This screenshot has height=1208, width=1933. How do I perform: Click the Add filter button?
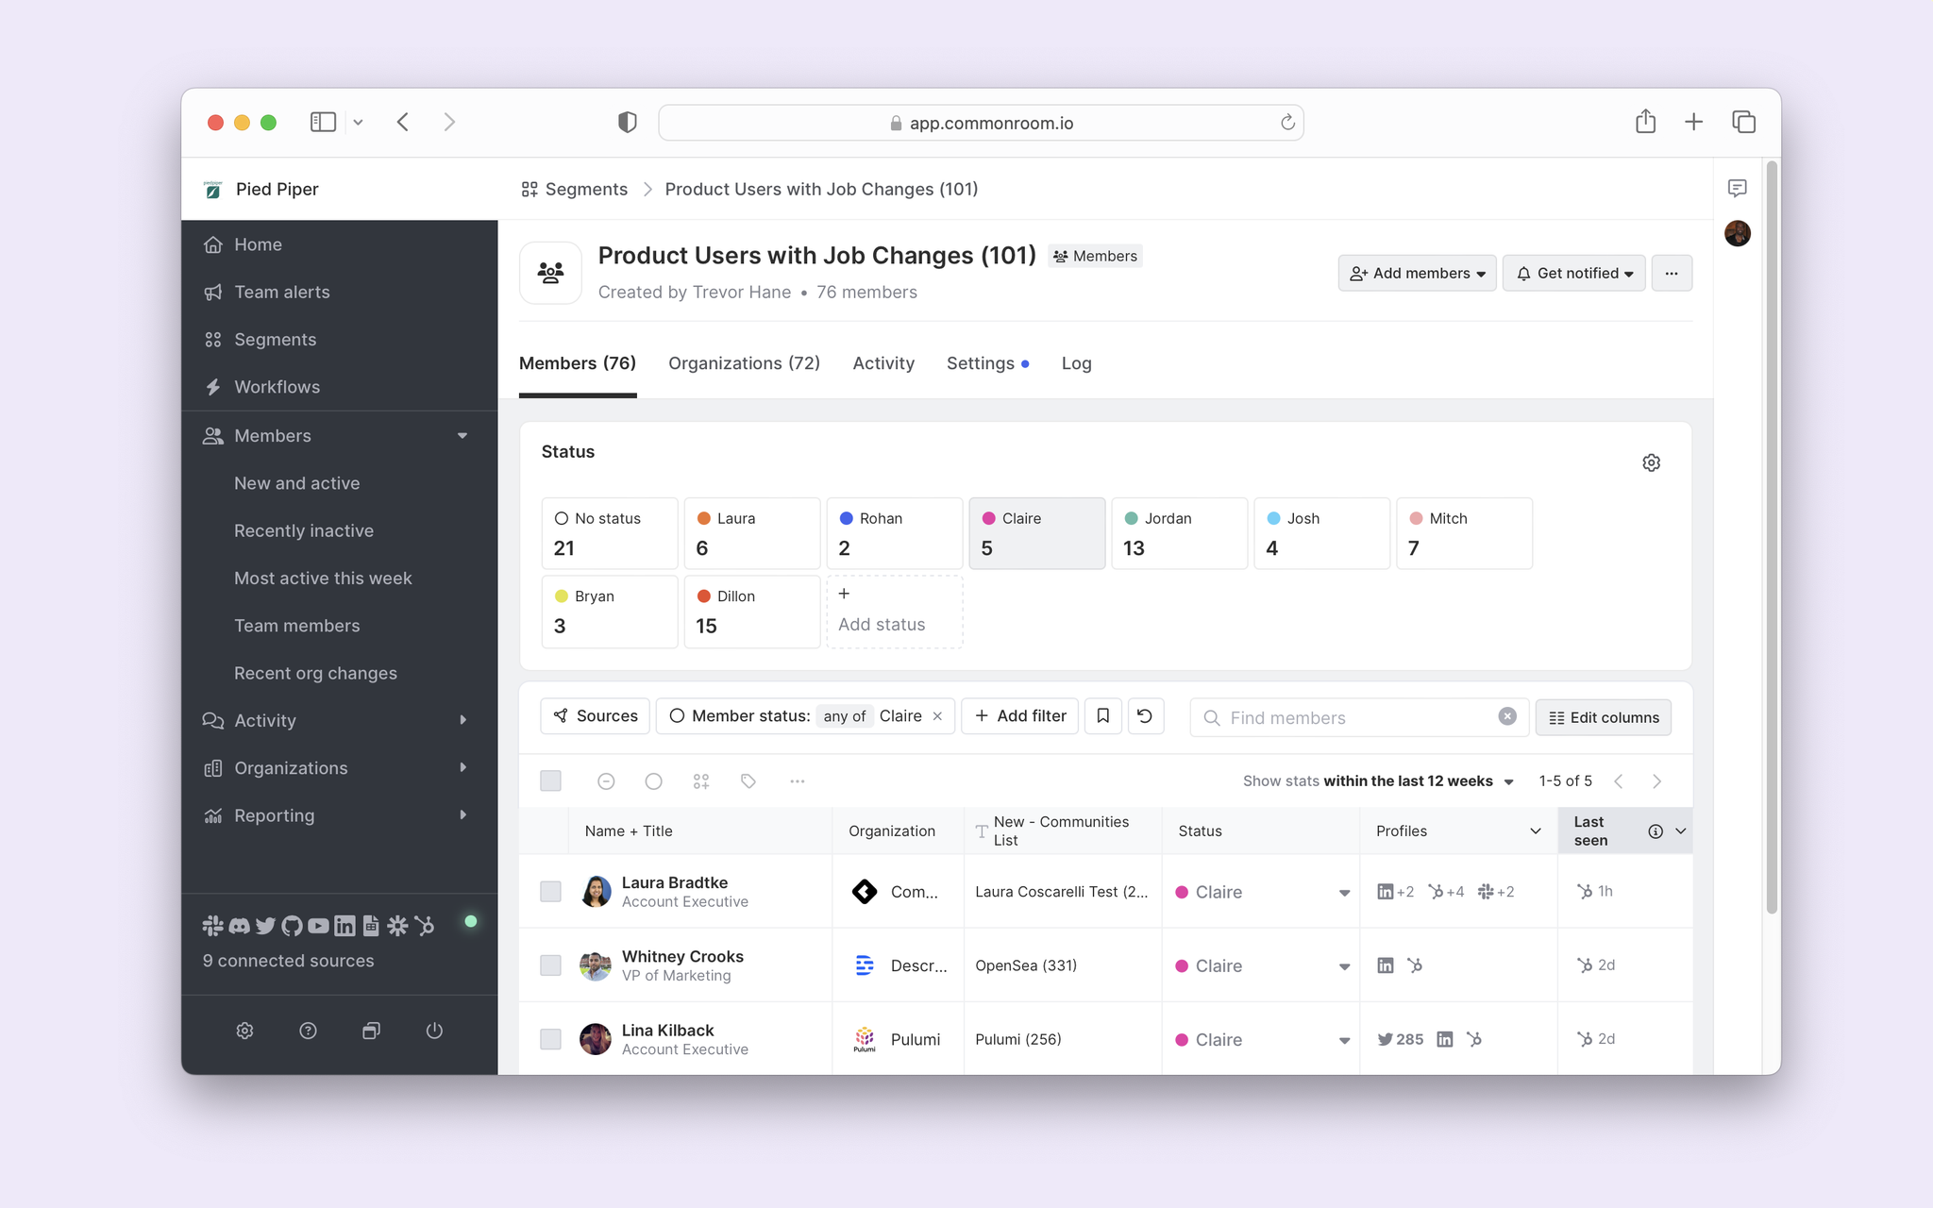pyautogui.click(x=1020, y=716)
